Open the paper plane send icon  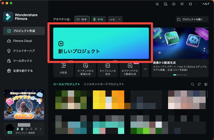tap(157, 4)
